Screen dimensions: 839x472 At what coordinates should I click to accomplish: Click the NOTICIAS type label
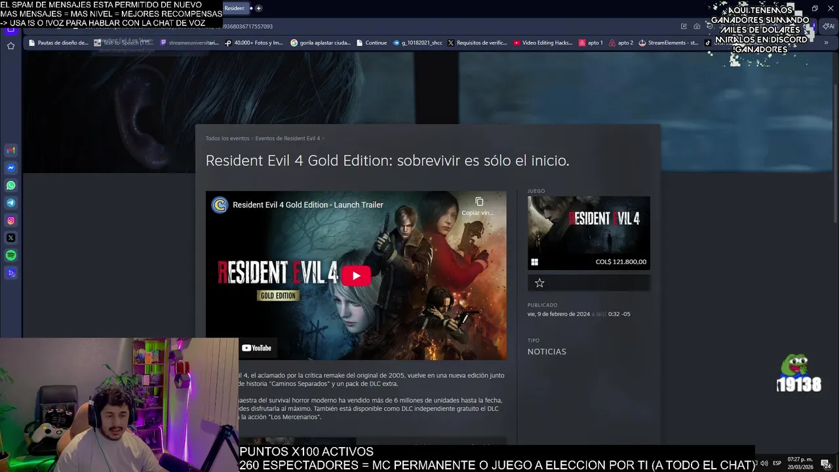[547, 351]
